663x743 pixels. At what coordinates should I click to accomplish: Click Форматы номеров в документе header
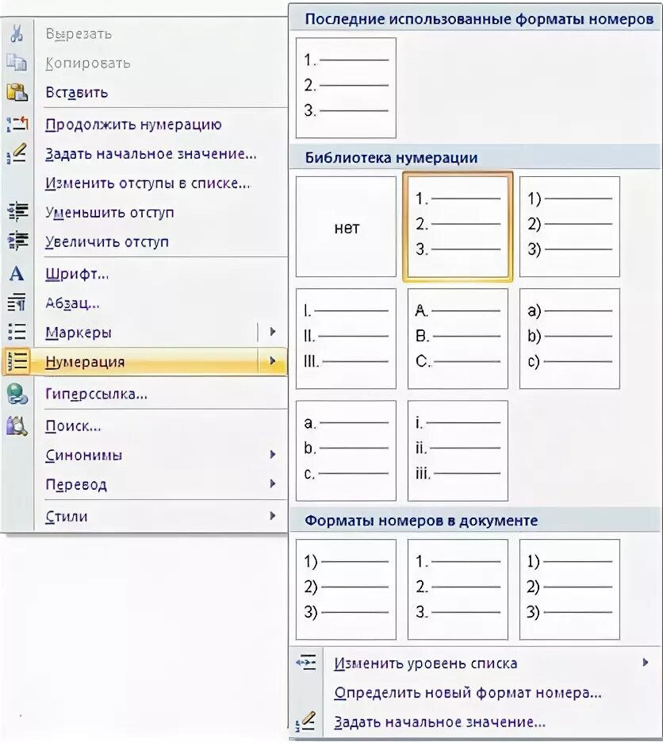421,521
